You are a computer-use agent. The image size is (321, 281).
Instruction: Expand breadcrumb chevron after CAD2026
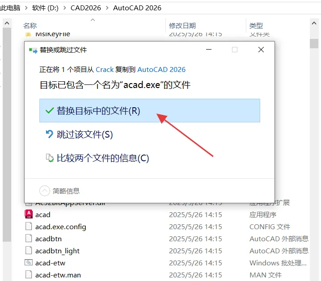(107, 8)
